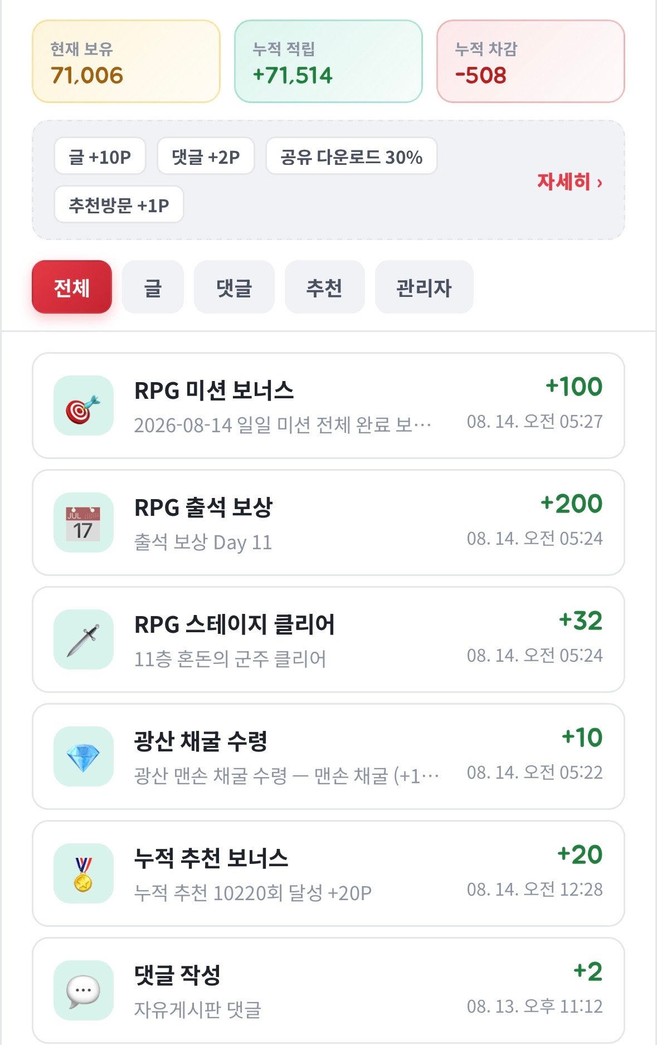
Task: Switch to the 글 filter tab
Action: pyautogui.click(x=153, y=287)
